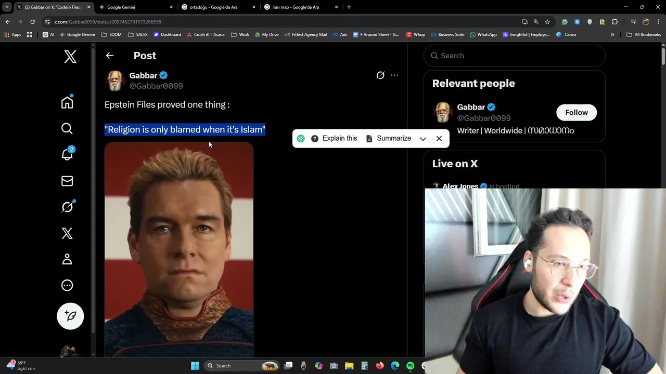Open File Explorer from taskbar
This screenshot has height=374, width=666.
click(x=349, y=366)
